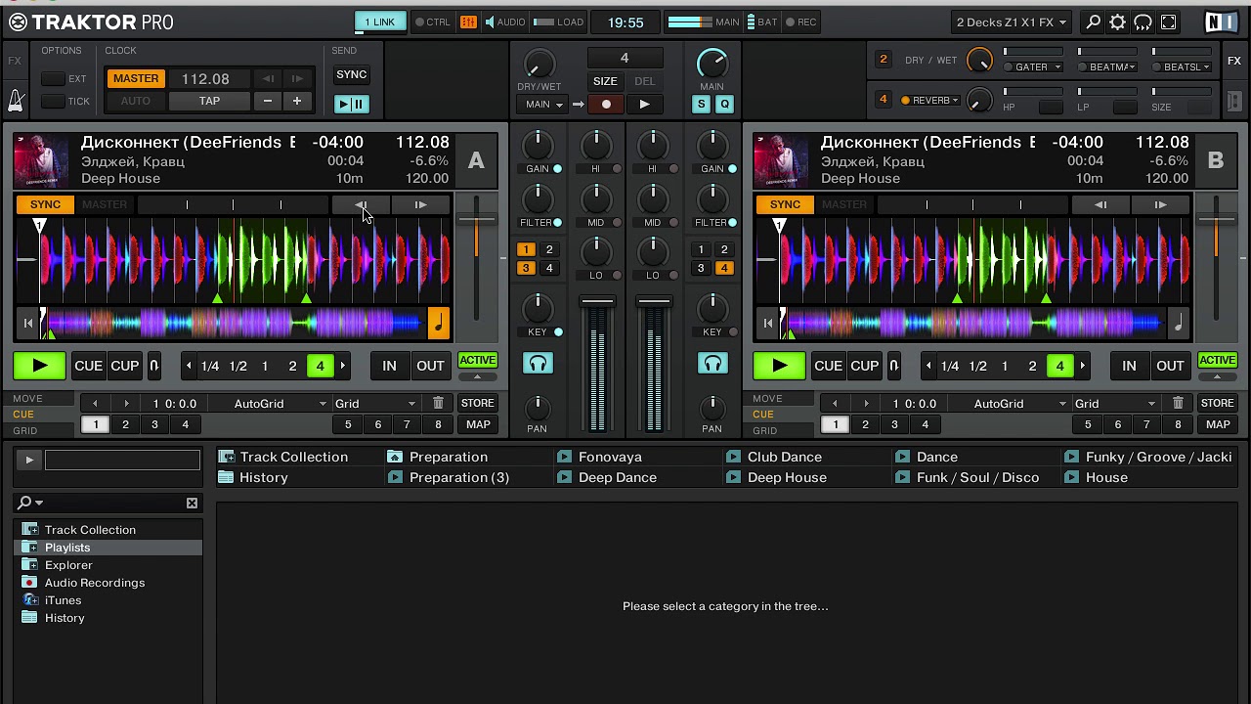Click Deck B key lock note icon
This screenshot has width=1251, height=704.
point(1178,323)
